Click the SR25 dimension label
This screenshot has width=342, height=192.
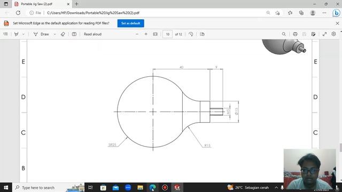click(112, 145)
